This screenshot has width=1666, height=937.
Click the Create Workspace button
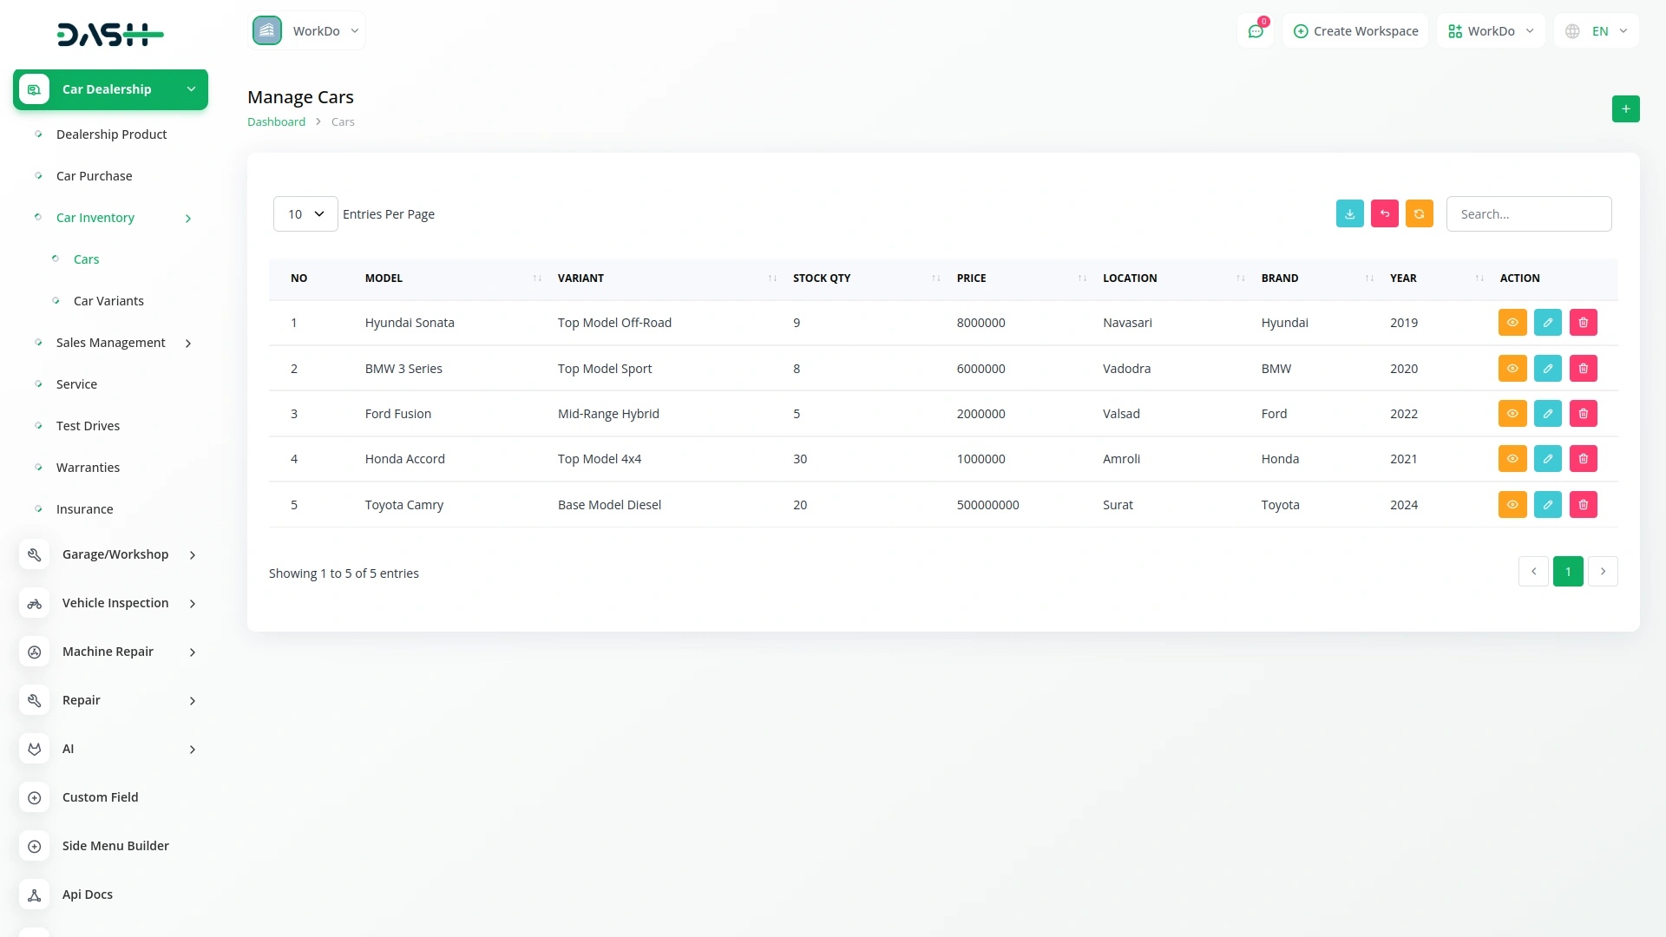(x=1355, y=31)
